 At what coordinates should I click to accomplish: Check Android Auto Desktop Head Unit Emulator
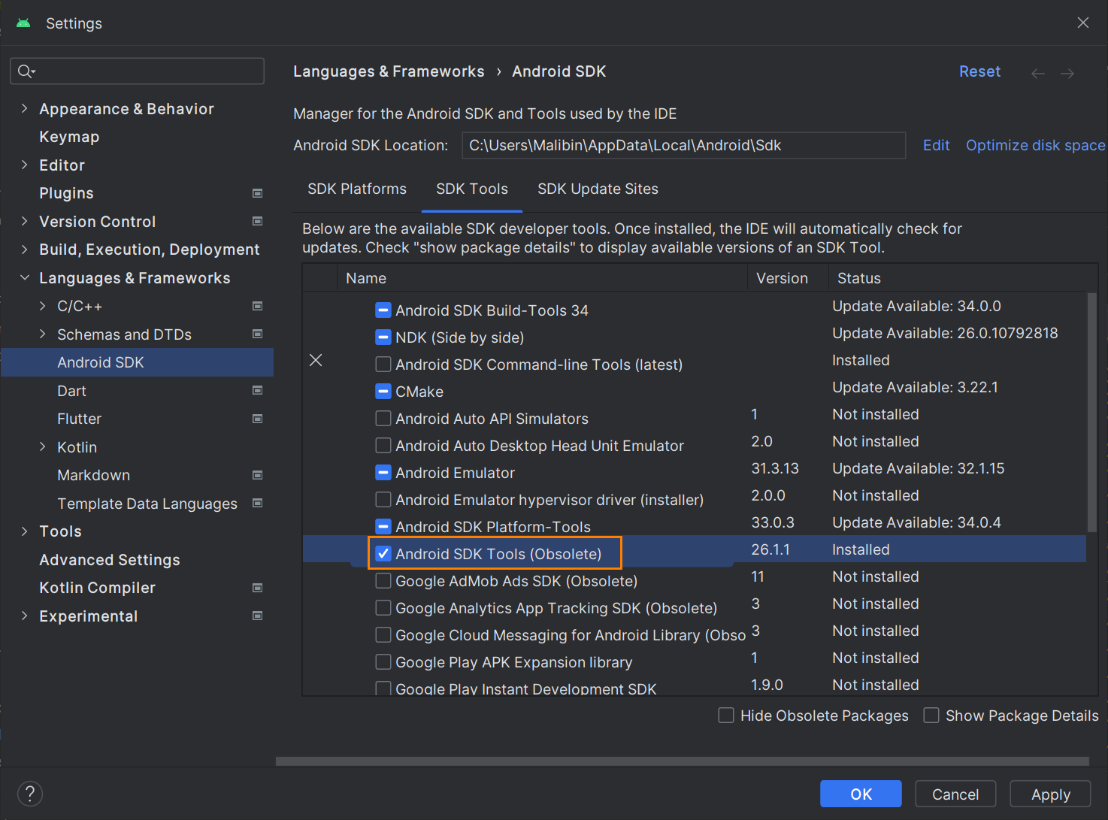click(383, 445)
